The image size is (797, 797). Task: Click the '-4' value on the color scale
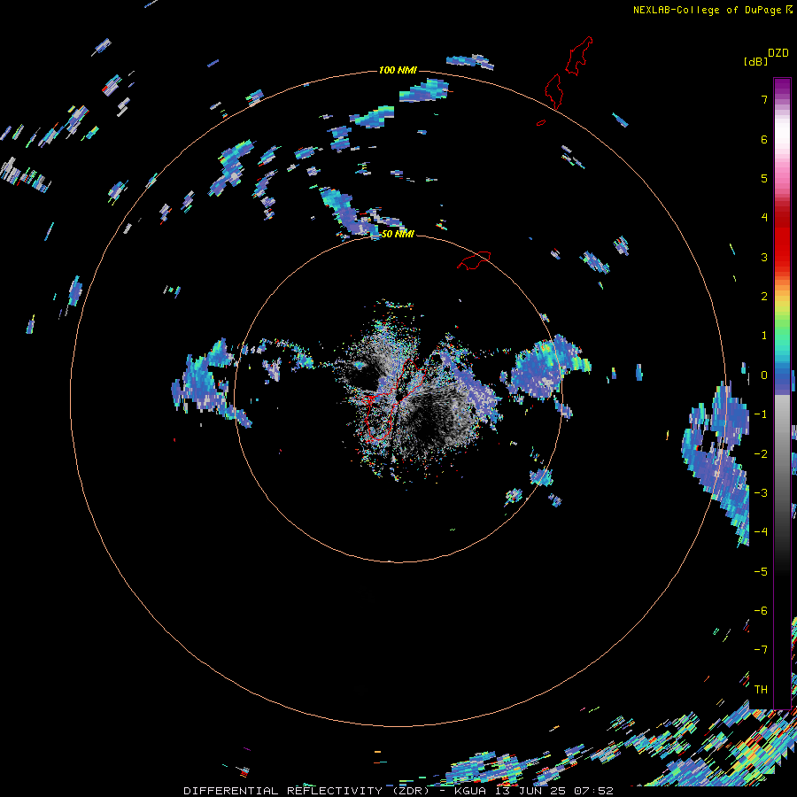[761, 531]
